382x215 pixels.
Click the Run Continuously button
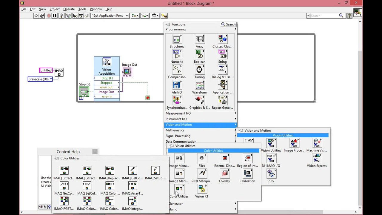coord(42,16)
